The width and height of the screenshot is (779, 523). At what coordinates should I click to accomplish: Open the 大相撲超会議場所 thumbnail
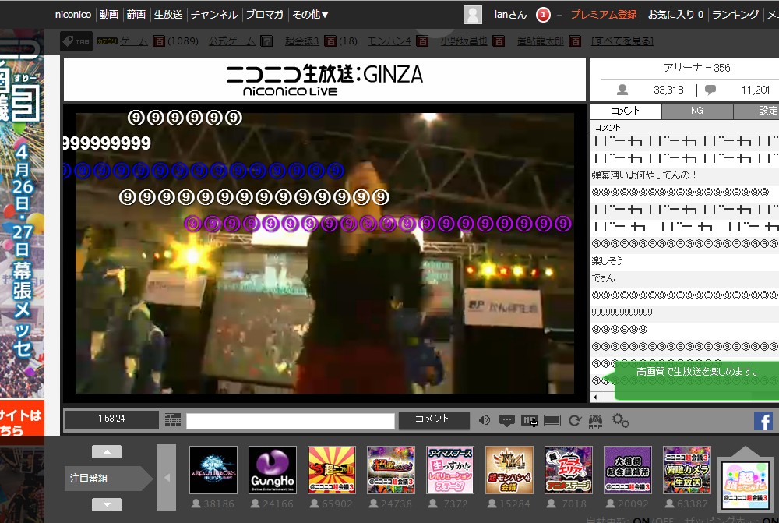[x=628, y=470]
